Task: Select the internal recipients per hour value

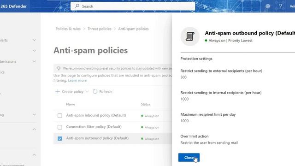Action: click(x=184, y=99)
